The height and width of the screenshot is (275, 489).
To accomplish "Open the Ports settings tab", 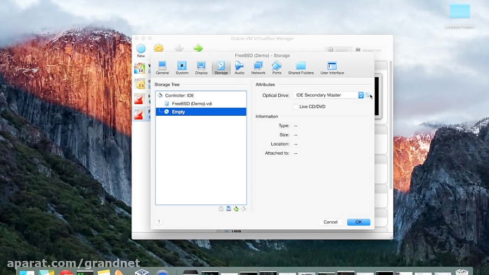I will tap(277, 67).
